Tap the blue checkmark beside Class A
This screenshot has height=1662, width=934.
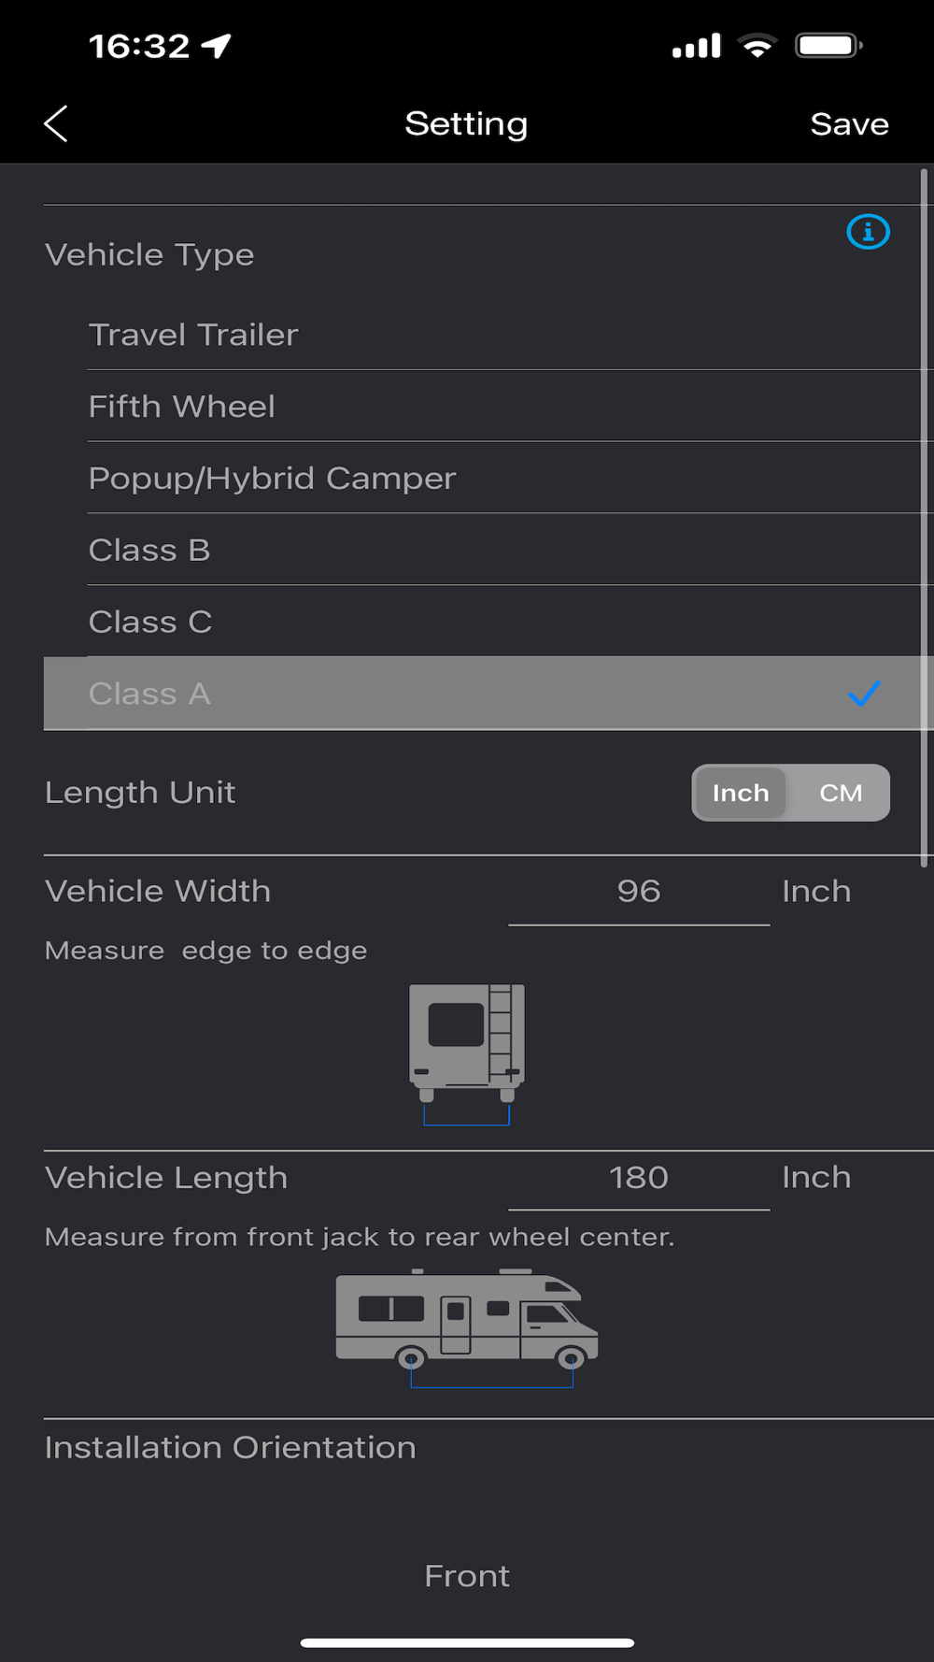864,694
